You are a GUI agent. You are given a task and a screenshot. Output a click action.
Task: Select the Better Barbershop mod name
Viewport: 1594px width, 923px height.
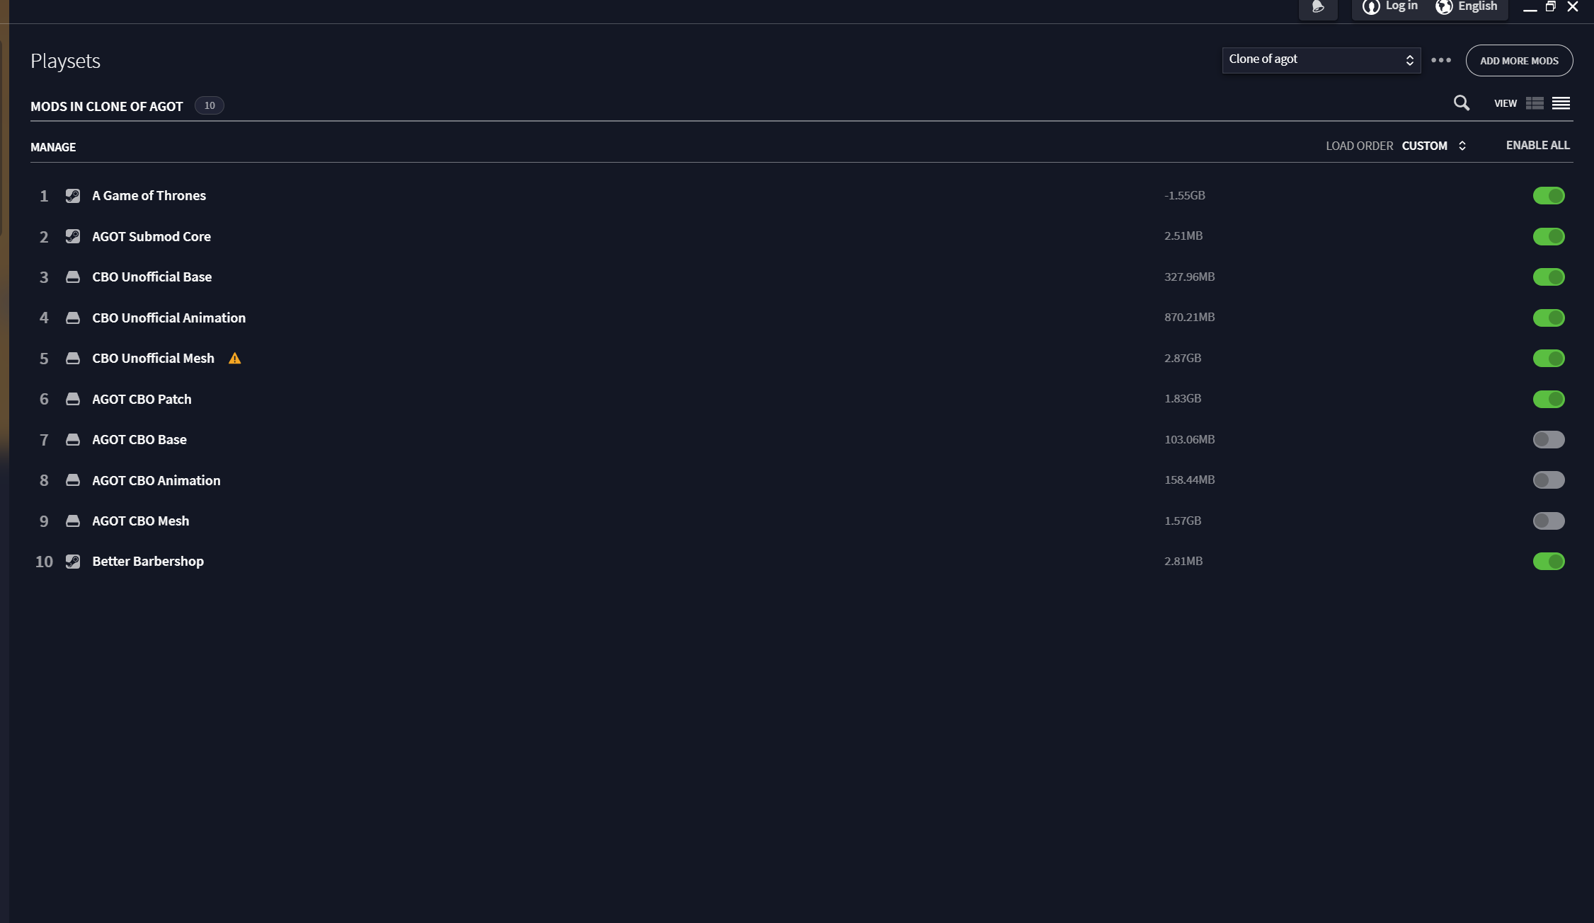(x=148, y=562)
